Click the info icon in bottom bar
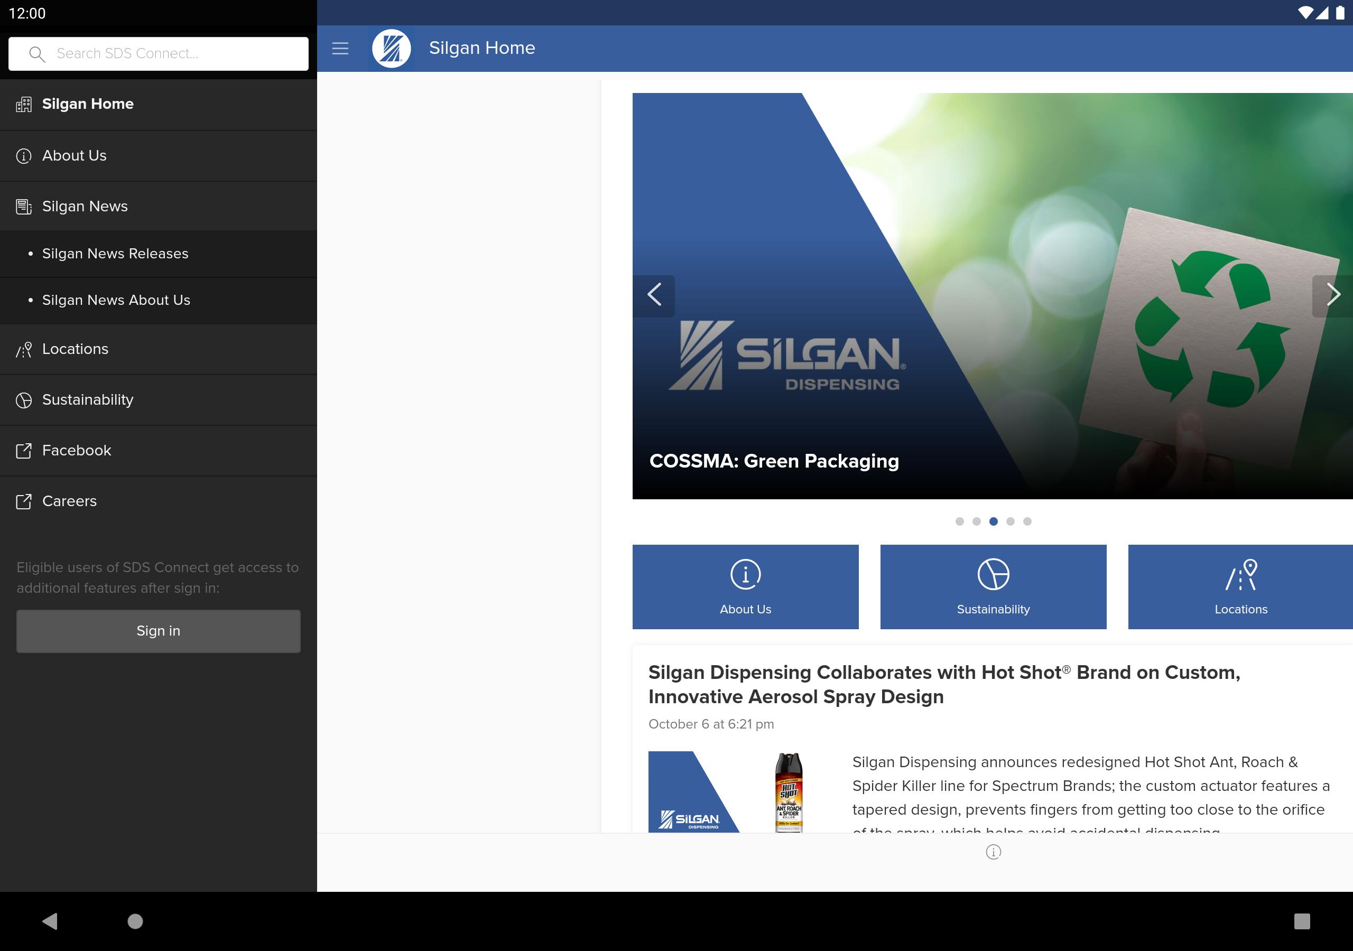The width and height of the screenshot is (1353, 951). pyautogui.click(x=993, y=852)
